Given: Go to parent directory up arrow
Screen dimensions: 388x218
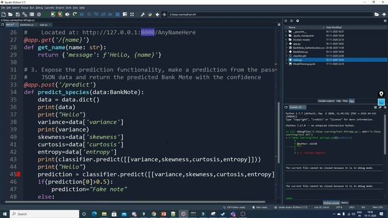Looking at the screenshot, I should coord(384,15).
